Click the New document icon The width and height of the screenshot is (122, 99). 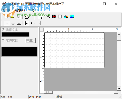[x=7, y=17]
